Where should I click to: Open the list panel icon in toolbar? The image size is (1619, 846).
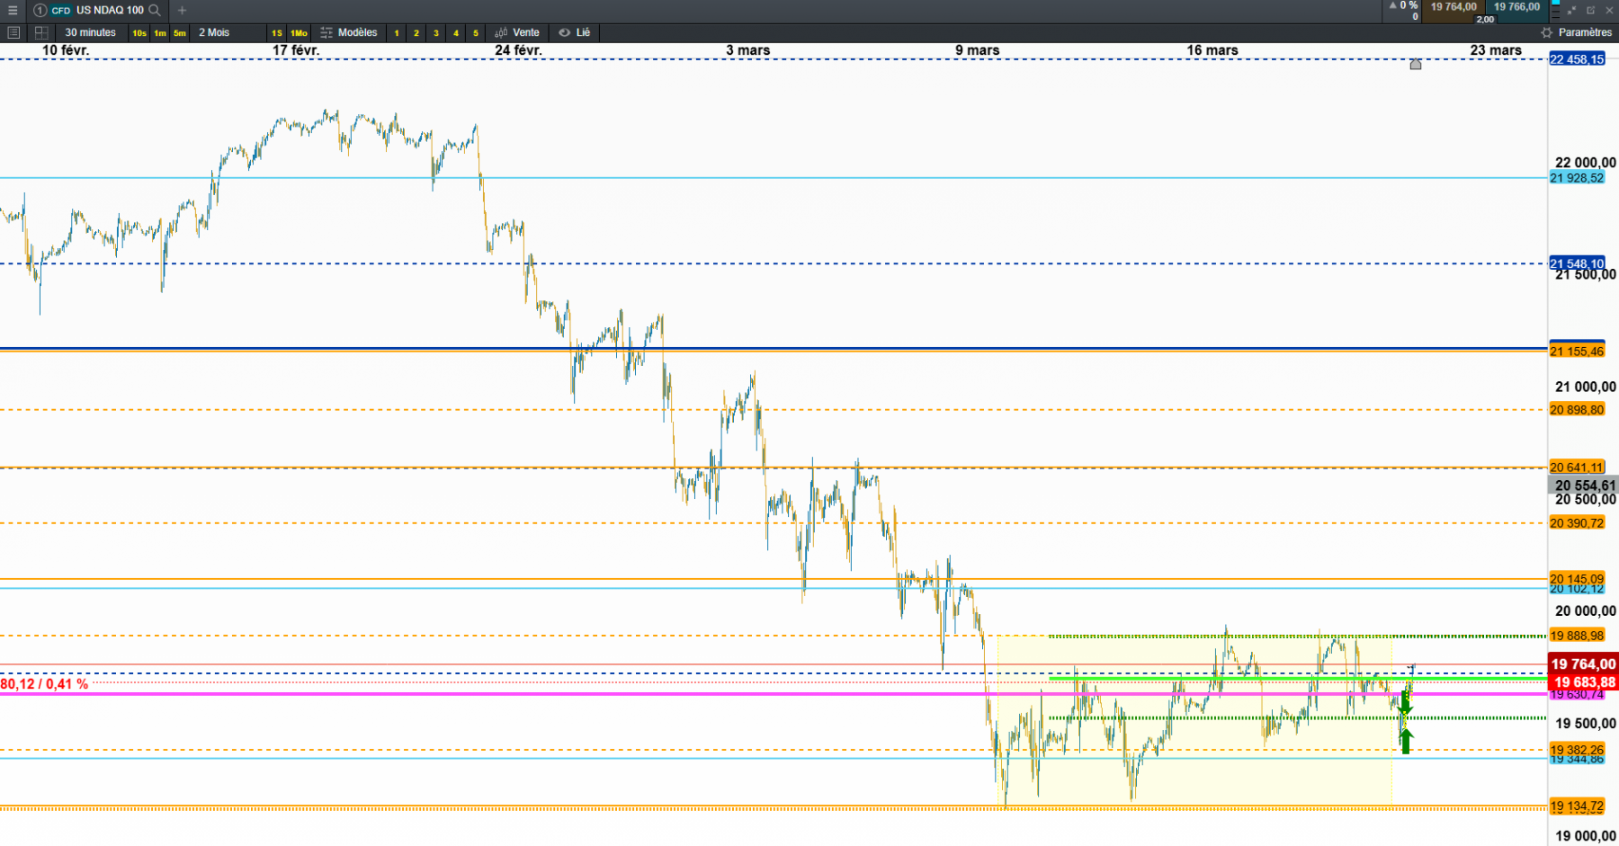(13, 32)
